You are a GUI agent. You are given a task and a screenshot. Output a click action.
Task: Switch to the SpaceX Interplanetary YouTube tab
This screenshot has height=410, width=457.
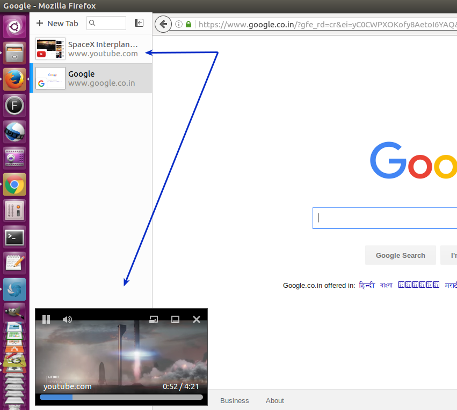click(x=91, y=49)
